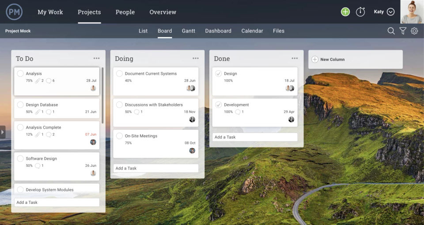Switch to the Files tab

[279, 31]
